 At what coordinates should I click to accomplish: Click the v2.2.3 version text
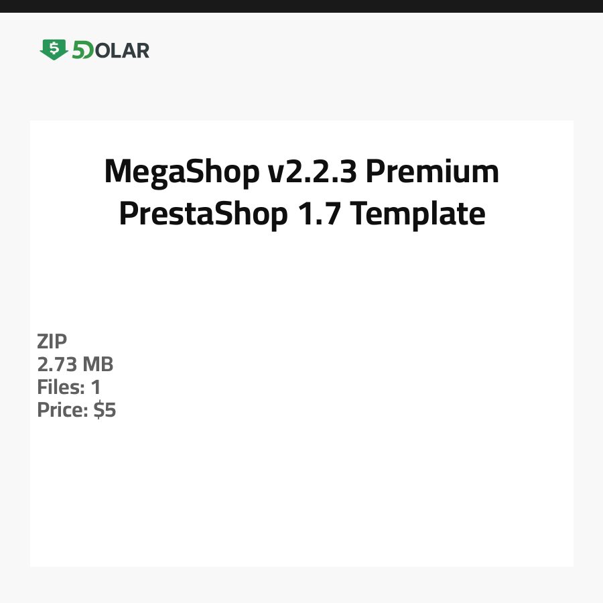(x=311, y=172)
